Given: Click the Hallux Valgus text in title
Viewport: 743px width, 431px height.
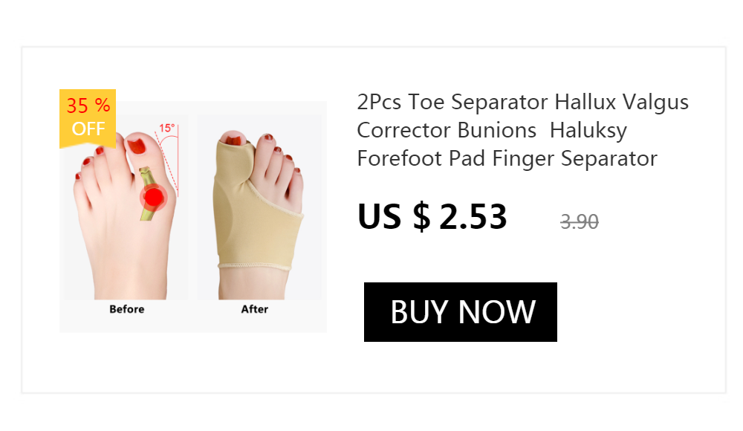Looking at the screenshot, I should [x=621, y=102].
